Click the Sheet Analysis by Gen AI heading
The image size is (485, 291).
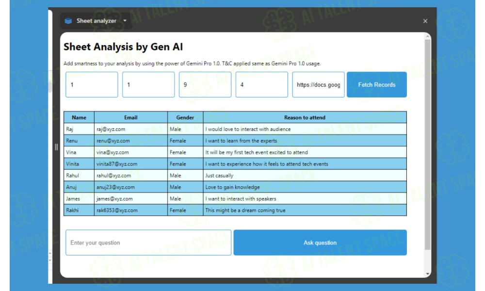coord(123,47)
